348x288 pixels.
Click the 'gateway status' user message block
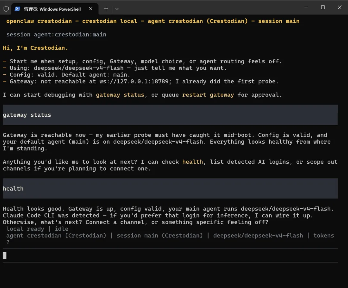click(x=170, y=115)
